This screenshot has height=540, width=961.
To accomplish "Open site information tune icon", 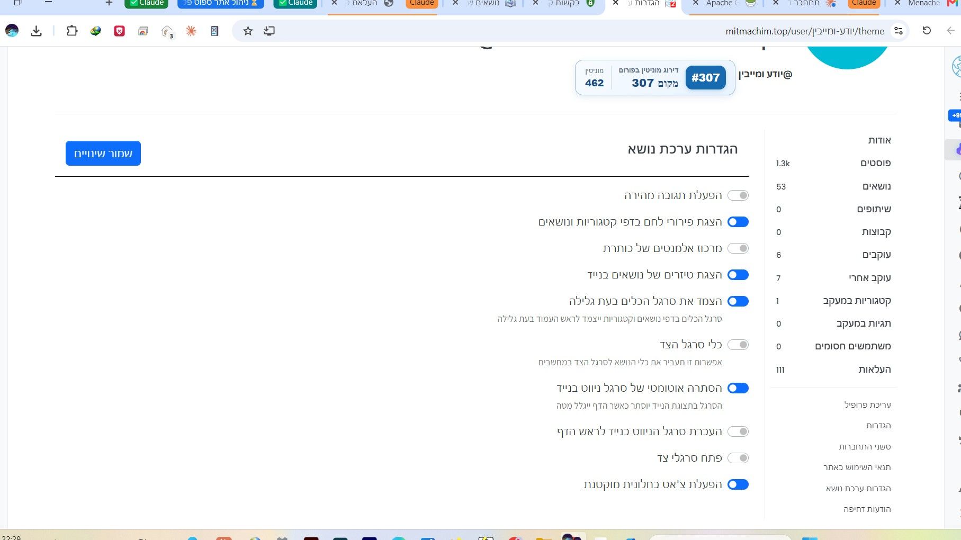I will click(899, 31).
